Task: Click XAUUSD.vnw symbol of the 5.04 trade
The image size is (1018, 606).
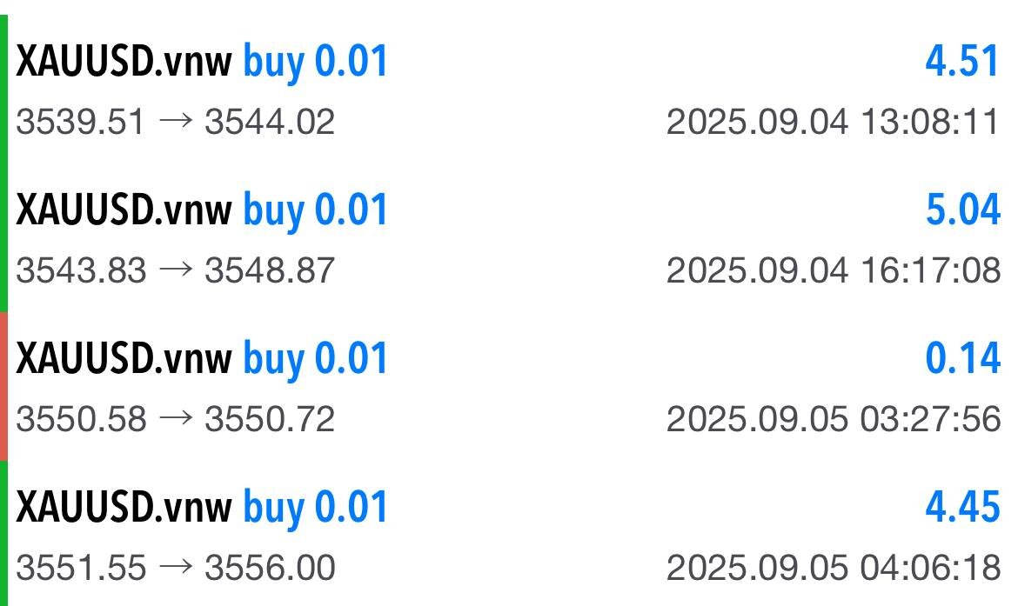Action: (x=124, y=211)
